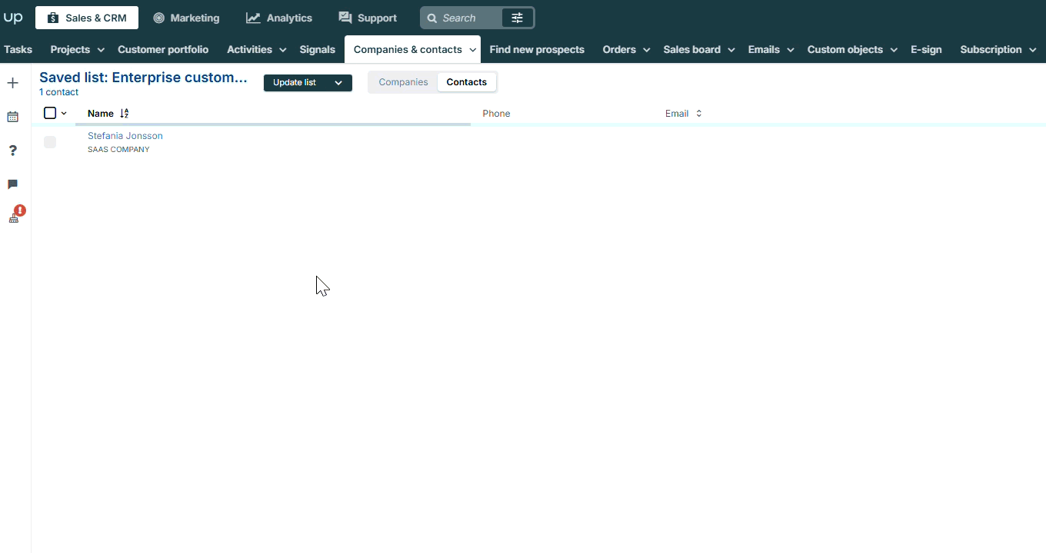Switch to the Companies view tab
Screen dimensions: 1046x553
[403, 82]
